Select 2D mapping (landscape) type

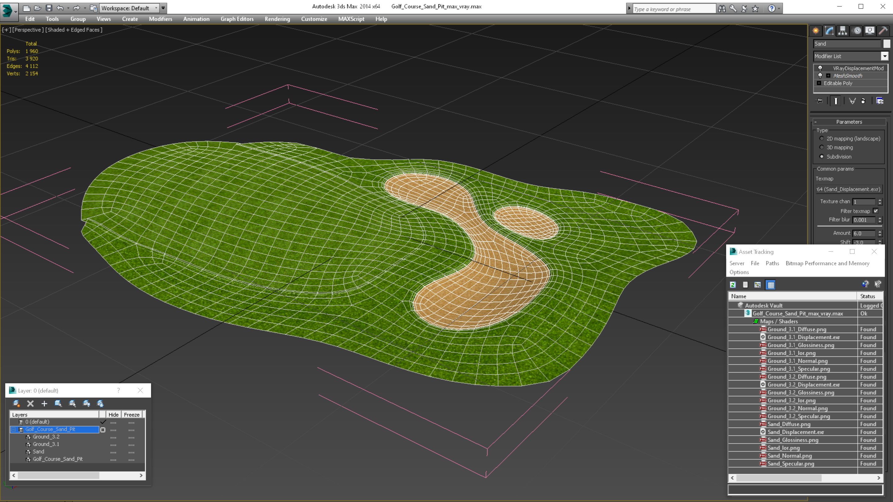[822, 139]
